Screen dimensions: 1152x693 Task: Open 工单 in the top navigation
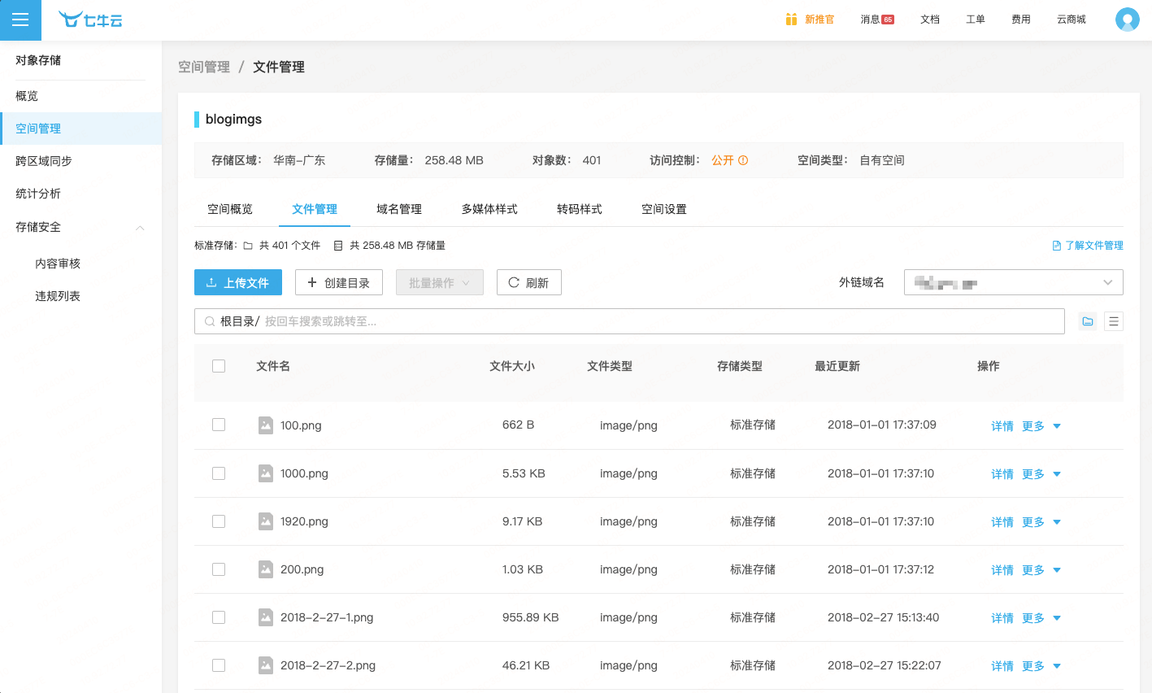pos(976,20)
